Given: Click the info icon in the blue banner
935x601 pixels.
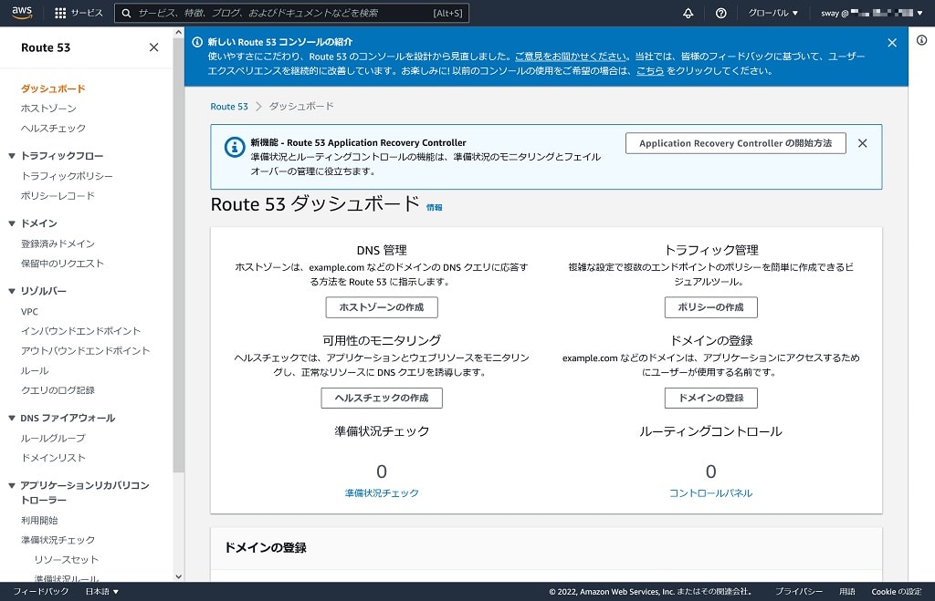Looking at the screenshot, I should point(197,42).
